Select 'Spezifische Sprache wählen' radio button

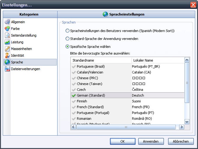tap(68, 47)
